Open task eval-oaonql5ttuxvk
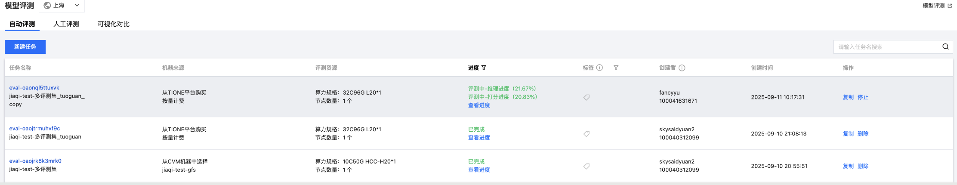957x185 pixels. (x=34, y=88)
